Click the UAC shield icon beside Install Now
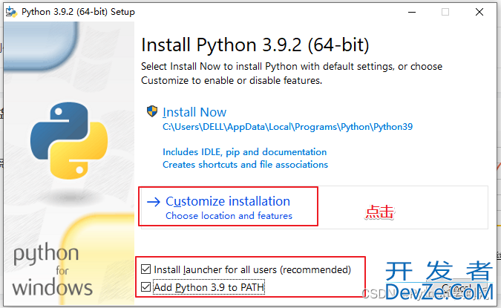This screenshot has width=501, height=308. click(152, 111)
